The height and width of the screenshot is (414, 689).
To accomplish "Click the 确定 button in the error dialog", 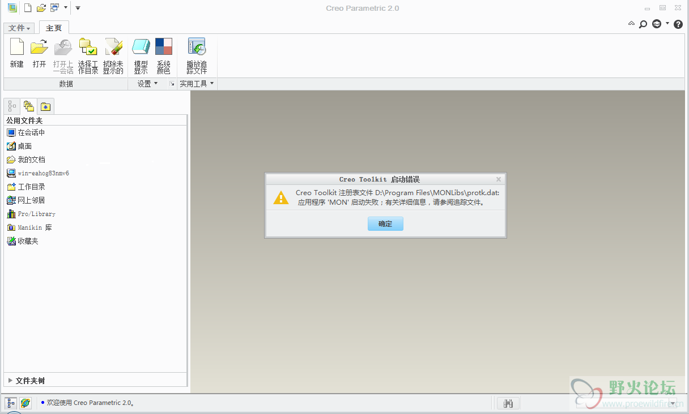I will [x=385, y=223].
